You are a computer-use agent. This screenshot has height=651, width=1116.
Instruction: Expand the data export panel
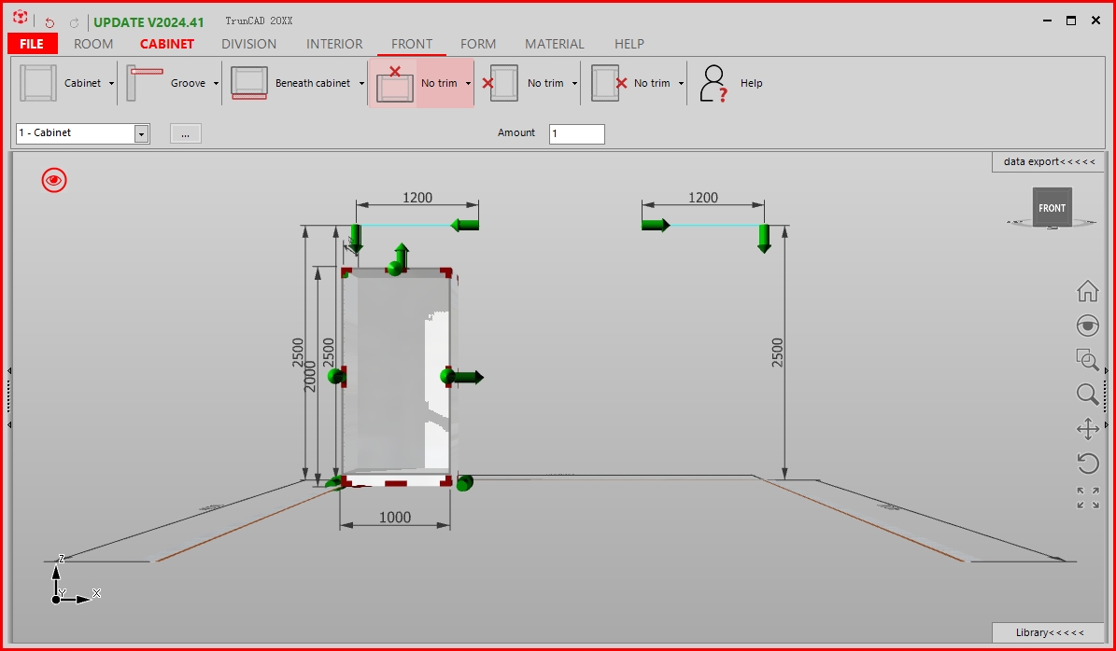click(x=1049, y=162)
